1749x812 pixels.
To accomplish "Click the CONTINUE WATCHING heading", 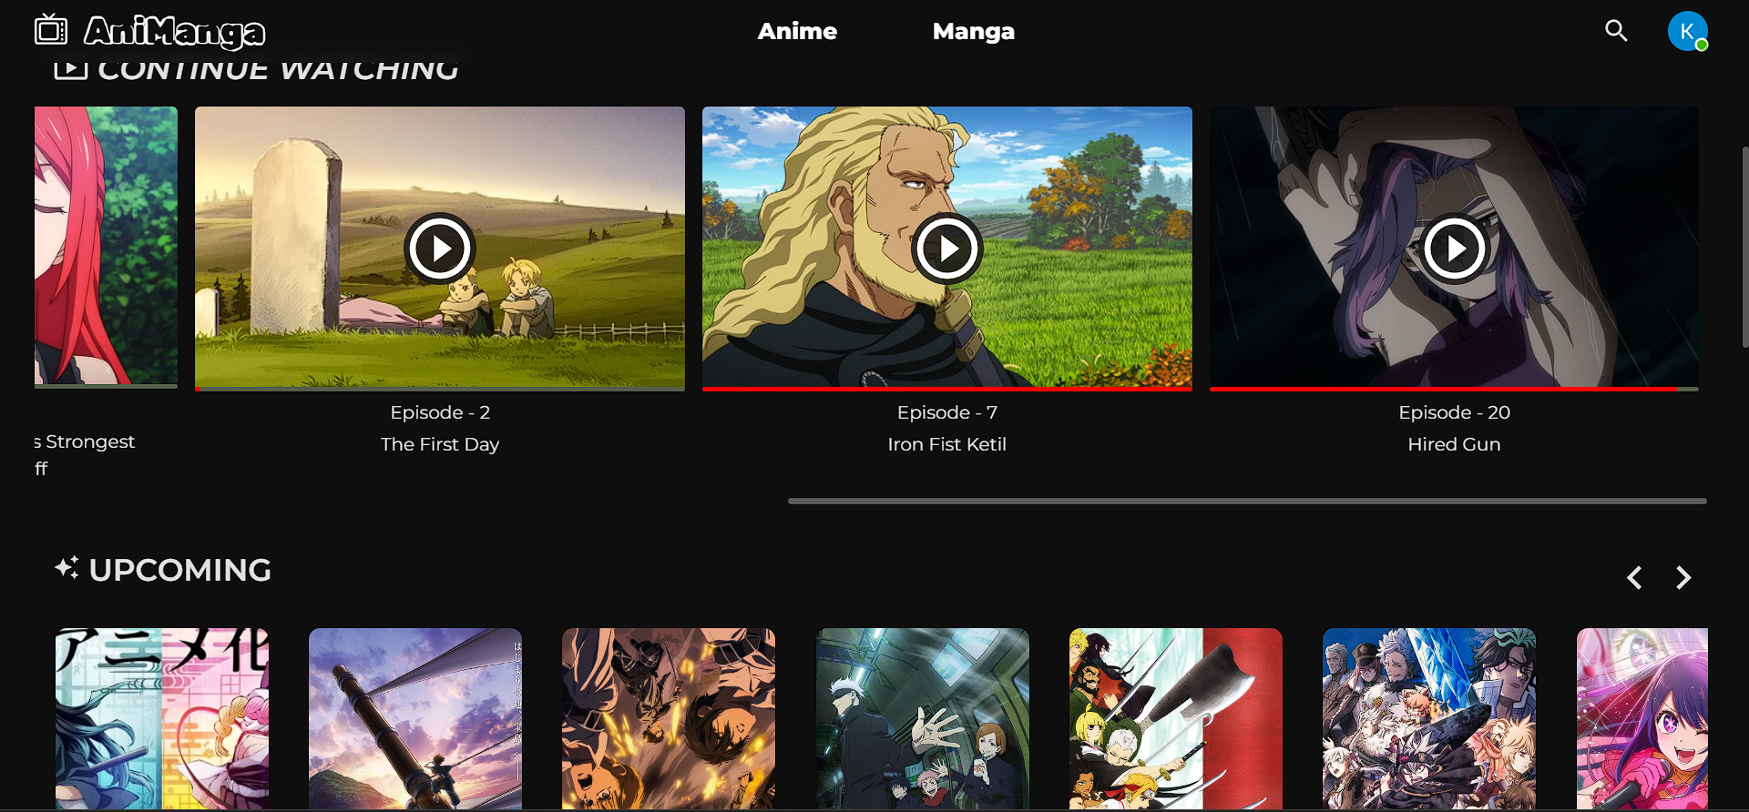I will tap(278, 69).
